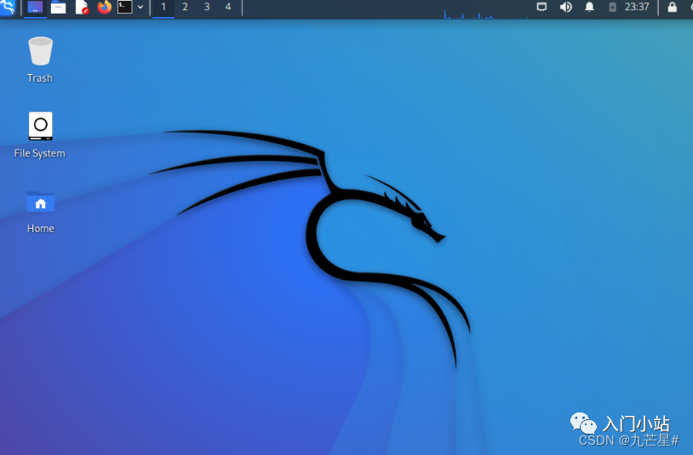The height and width of the screenshot is (455, 693).
Task: Open the notifications bell icon
Action: tap(589, 8)
